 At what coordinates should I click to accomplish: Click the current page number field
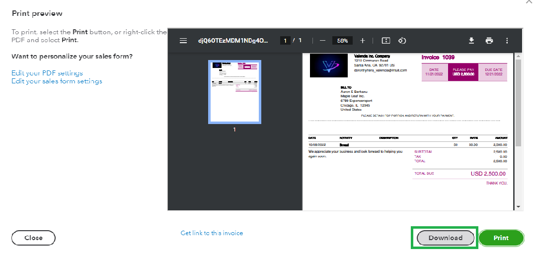coord(285,41)
